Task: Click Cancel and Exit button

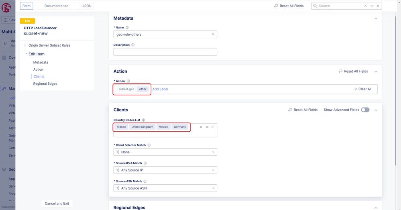Action: tap(57, 204)
